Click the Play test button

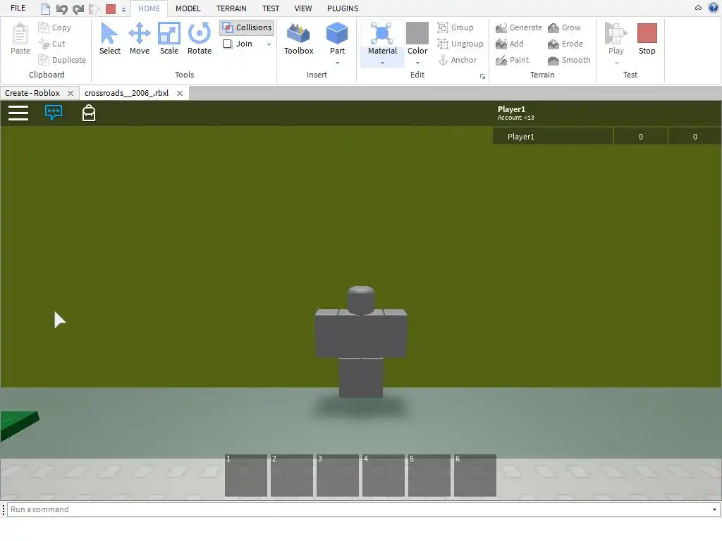click(x=616, y=38)
